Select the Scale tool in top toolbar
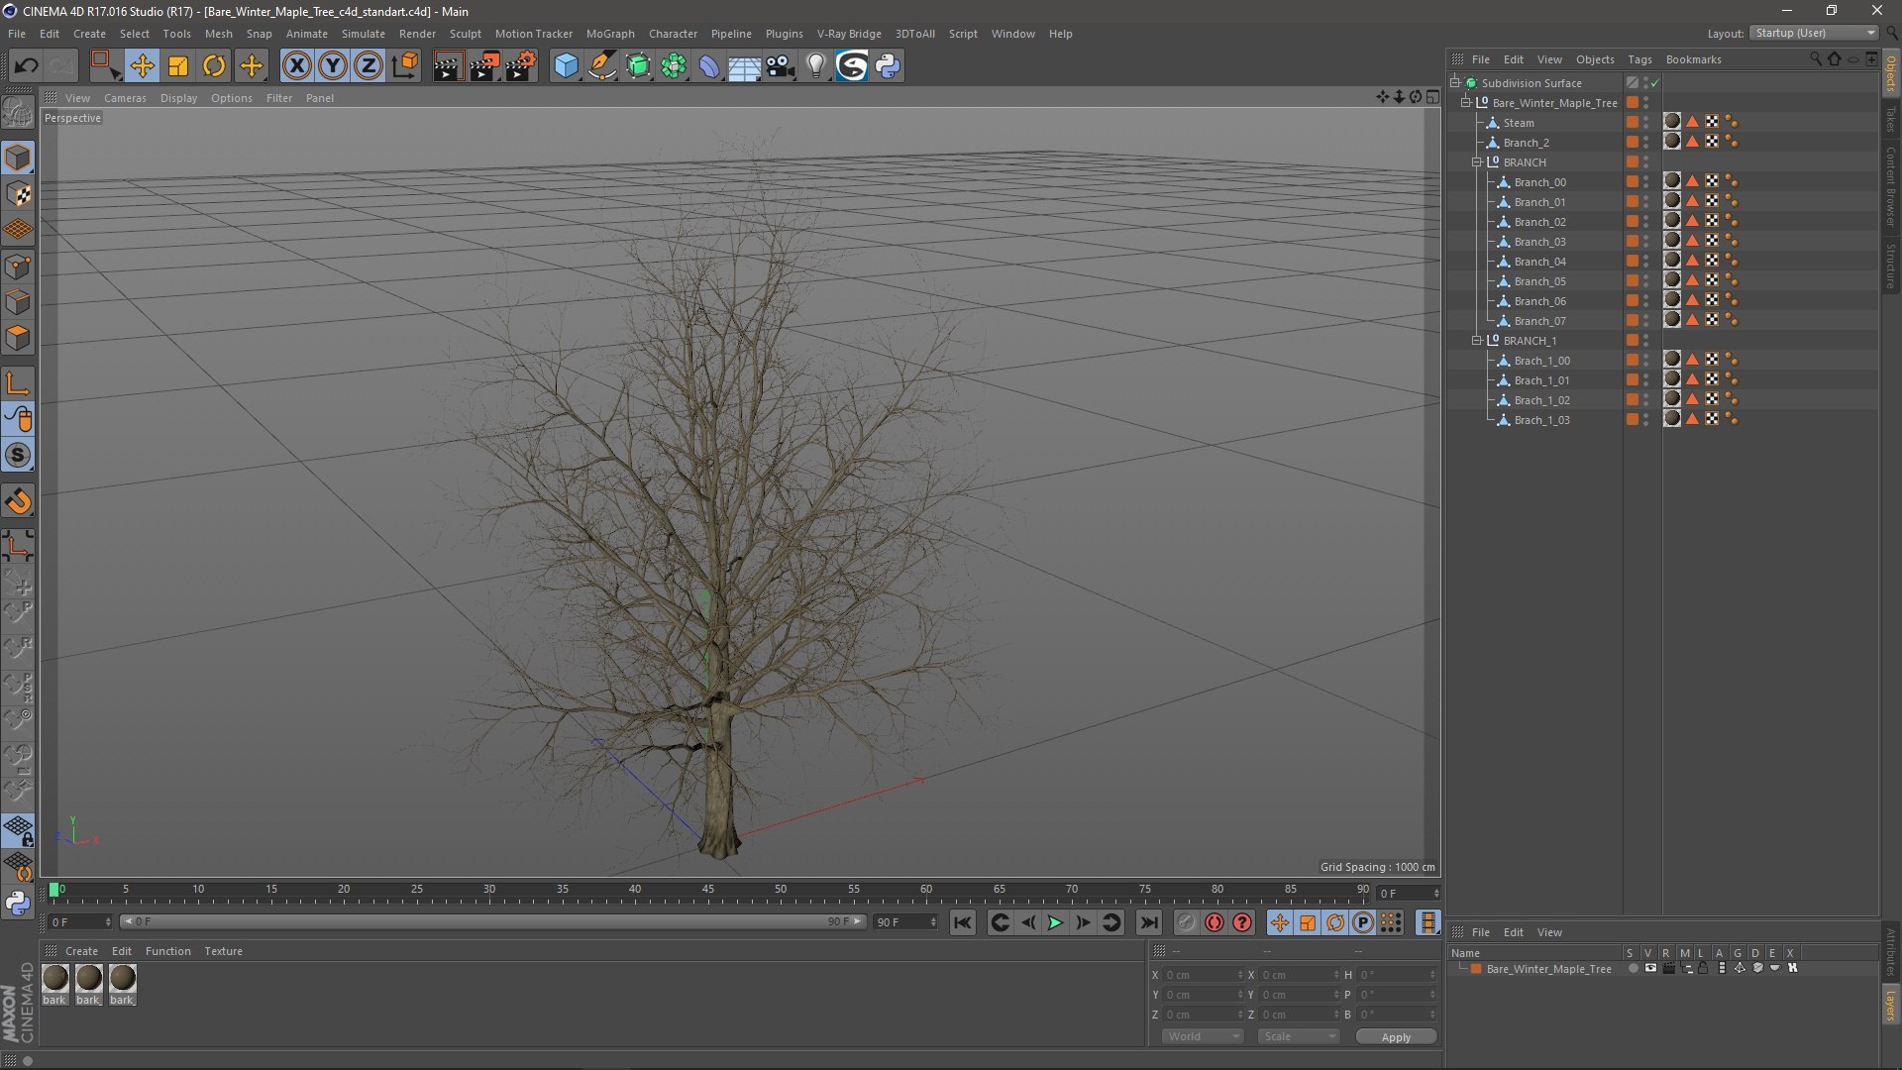1902x1070 pixels. [178, 66]
